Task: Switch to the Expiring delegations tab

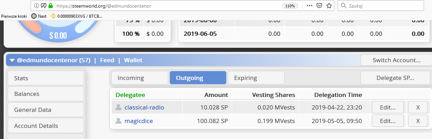Action: 256,78
